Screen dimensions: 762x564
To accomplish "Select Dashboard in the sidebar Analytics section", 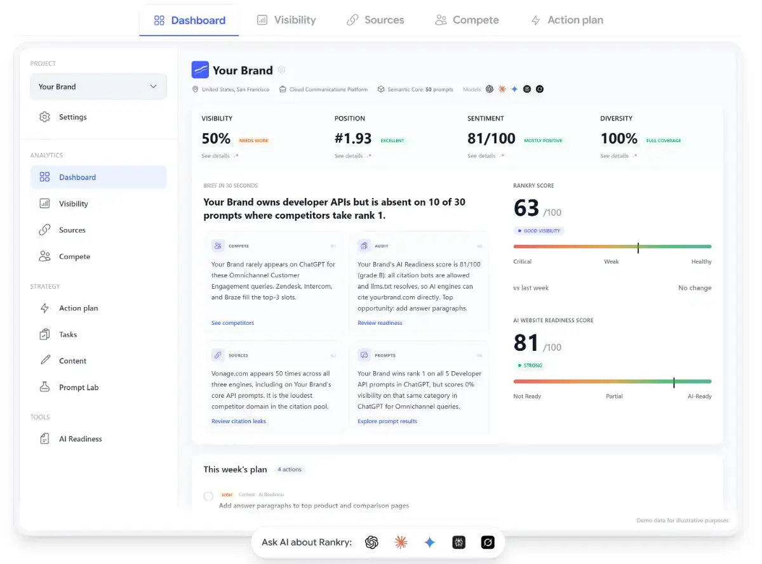I will pos(98,177).
